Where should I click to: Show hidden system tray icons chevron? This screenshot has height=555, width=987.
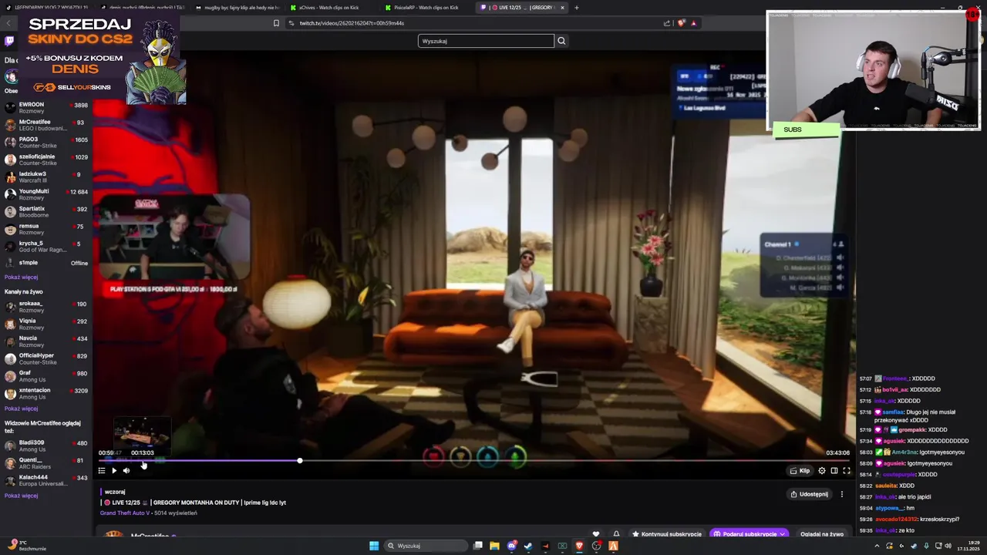coord(877,546)
